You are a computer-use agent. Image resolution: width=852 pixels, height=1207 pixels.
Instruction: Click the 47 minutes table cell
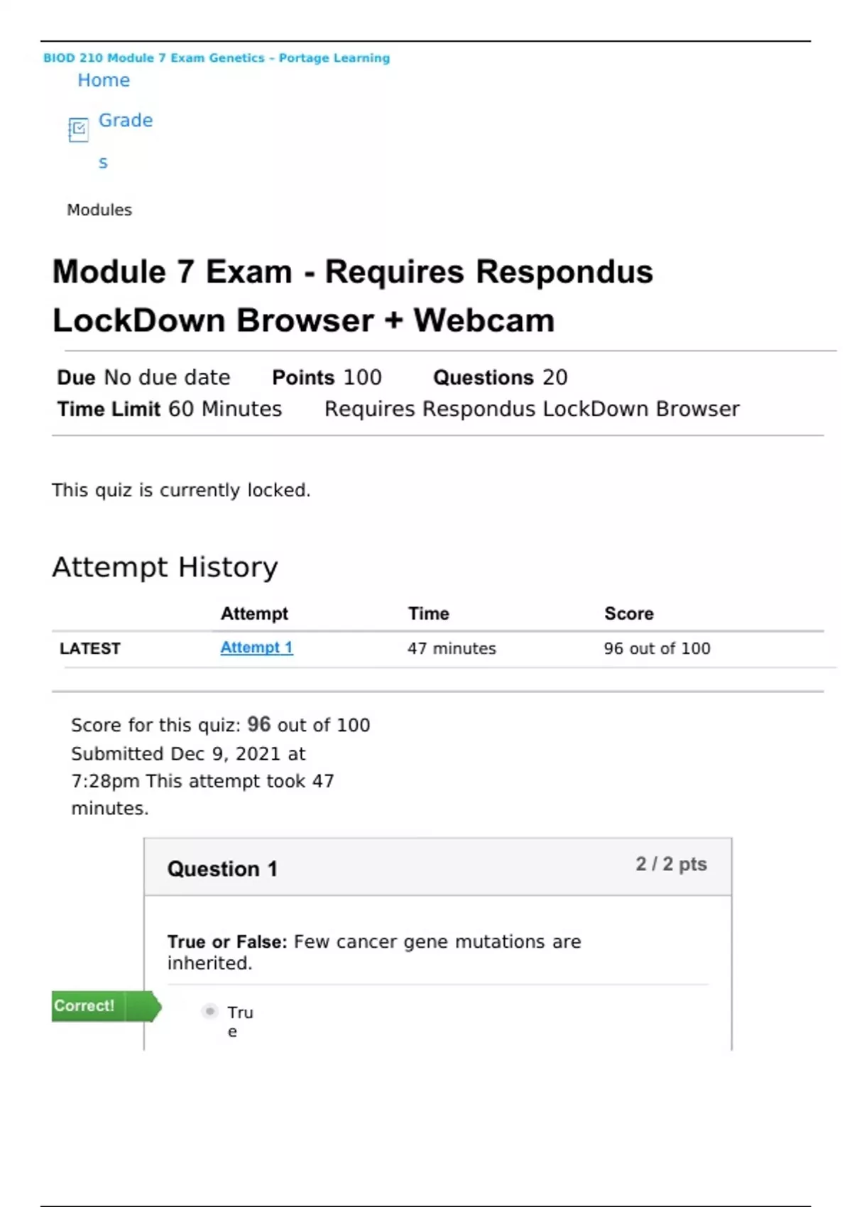(452, 648)
